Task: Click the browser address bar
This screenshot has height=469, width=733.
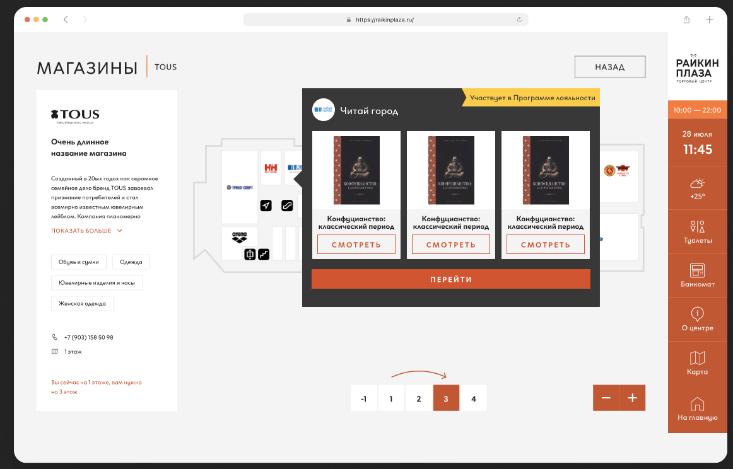Action: 385,20
